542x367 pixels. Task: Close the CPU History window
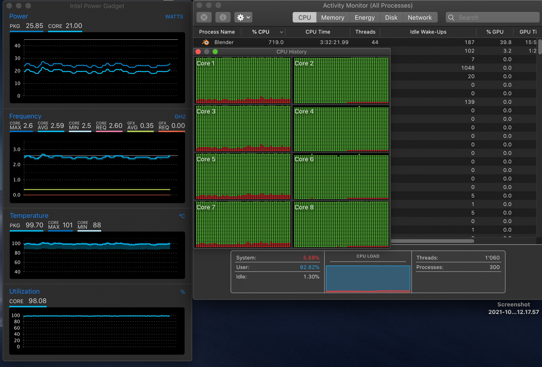click(x=198, y=52)
